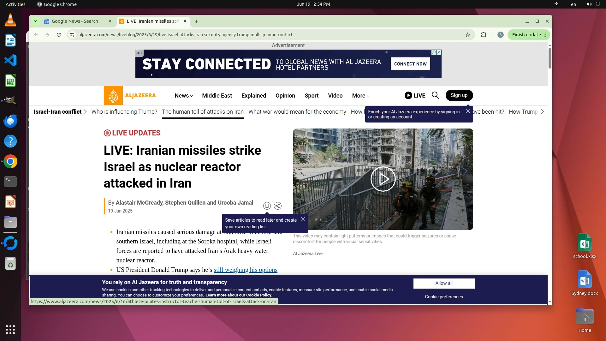Click the Allow all cookies button

pyautogui.click(x=444, y=283)
